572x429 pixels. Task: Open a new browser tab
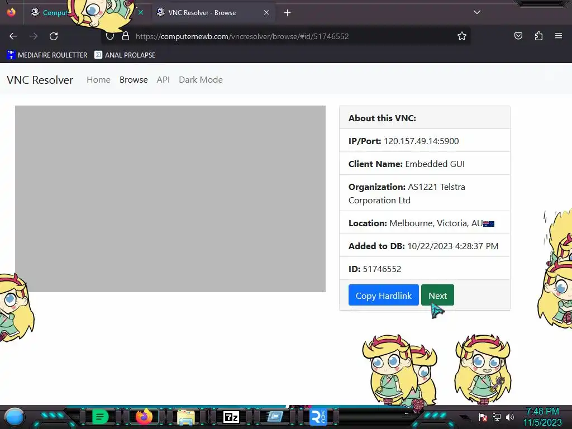[x=288, y=13]
